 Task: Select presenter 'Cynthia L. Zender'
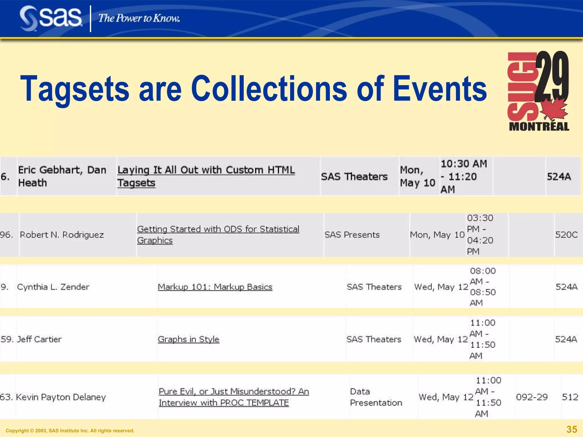click(53, 287)
